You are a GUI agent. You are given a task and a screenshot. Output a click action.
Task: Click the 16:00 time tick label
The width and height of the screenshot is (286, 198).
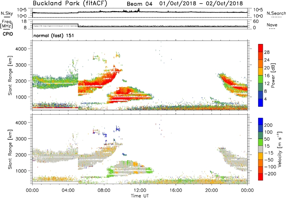(176, 190)
